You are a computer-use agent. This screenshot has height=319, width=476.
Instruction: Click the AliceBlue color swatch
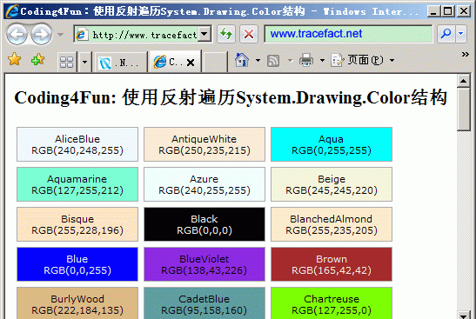point(77,144)
